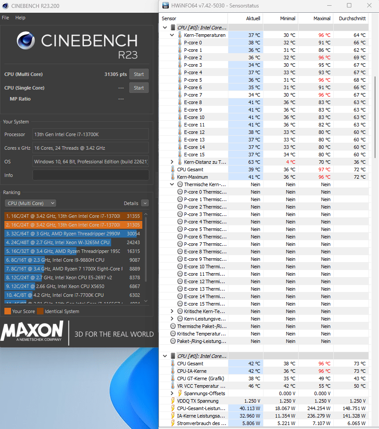Collapse the Thermische Kern-... tree node
379x429 pixels.
click(172, 184)
